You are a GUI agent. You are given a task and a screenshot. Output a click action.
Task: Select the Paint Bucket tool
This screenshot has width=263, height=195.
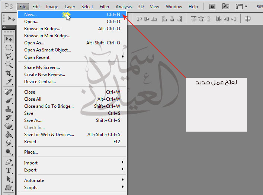(9, 135)
